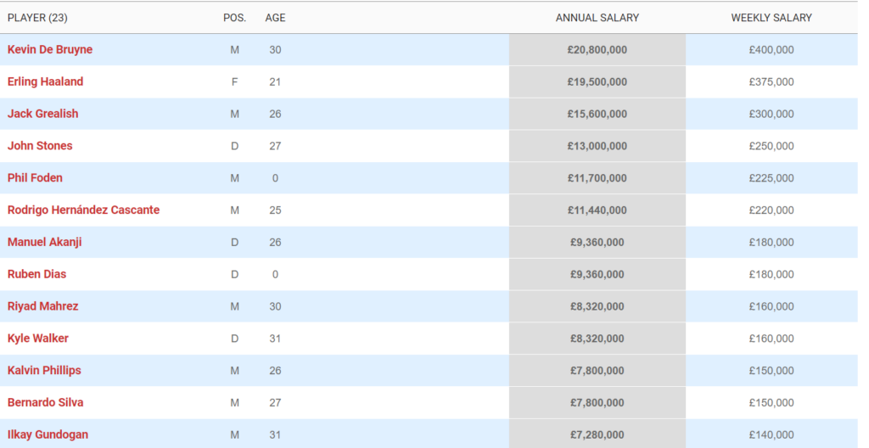Click Kyle Walker name link
Viewport: 869px width, 448px height.
[x=37, y=339]
